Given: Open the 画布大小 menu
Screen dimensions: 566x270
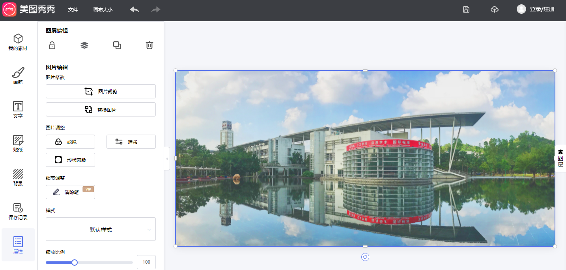Looking at the screenshot, I should (103, 10).
